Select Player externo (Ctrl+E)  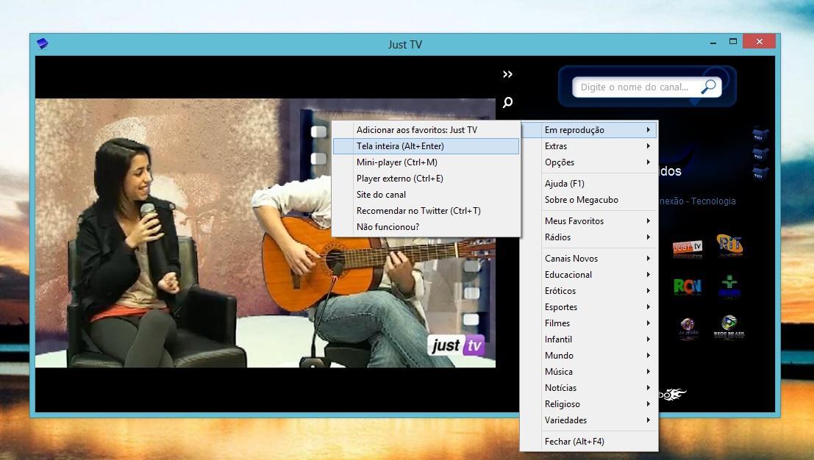pyautogui.click(x=426, y=178)
